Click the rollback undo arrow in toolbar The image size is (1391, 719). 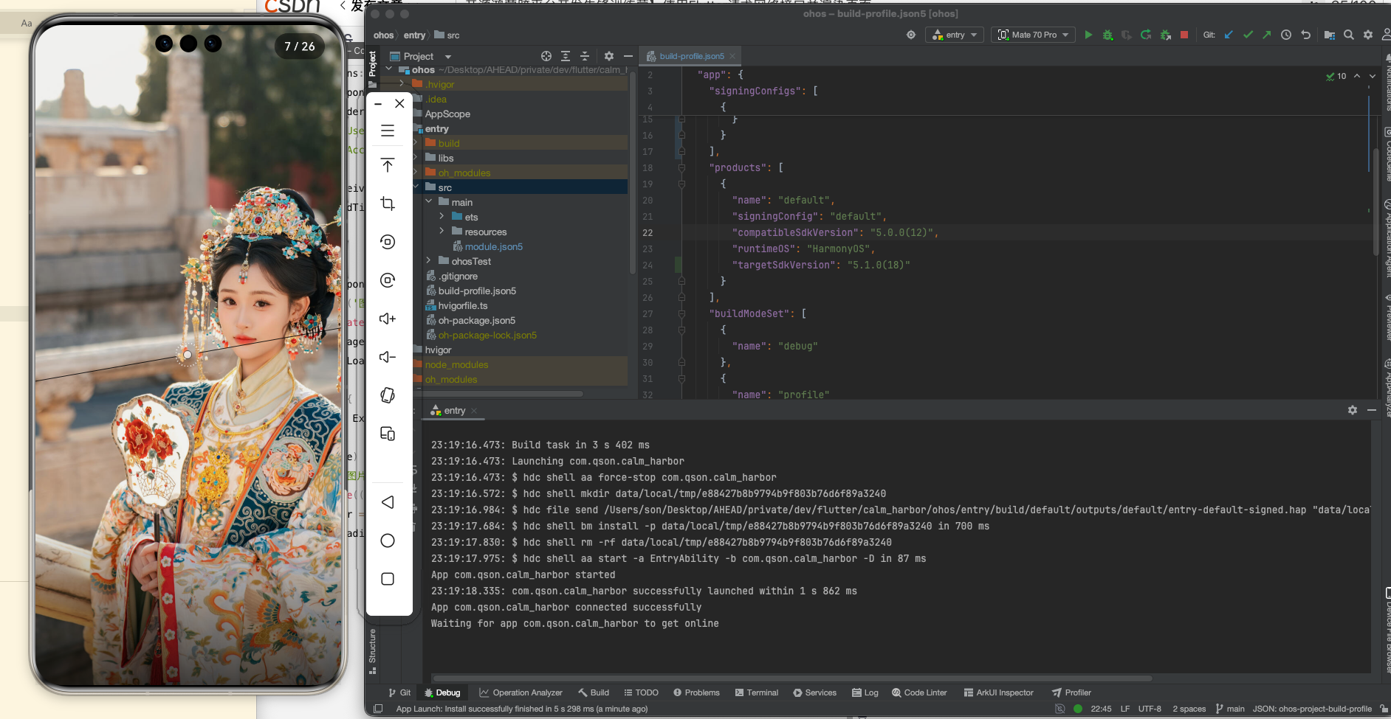pyautogui.click(x=1305, y=35)
